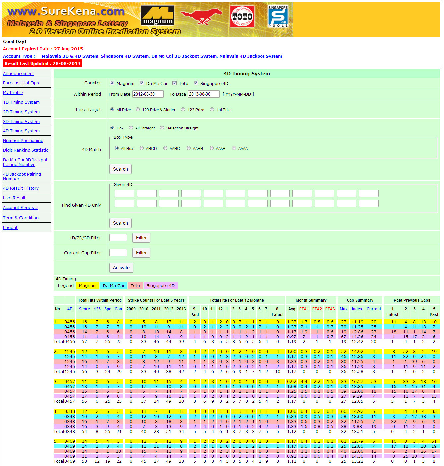Viewport: 444px width, 466px height.
Task: Click the Sports Toto logo
Action: coord(242,16)
